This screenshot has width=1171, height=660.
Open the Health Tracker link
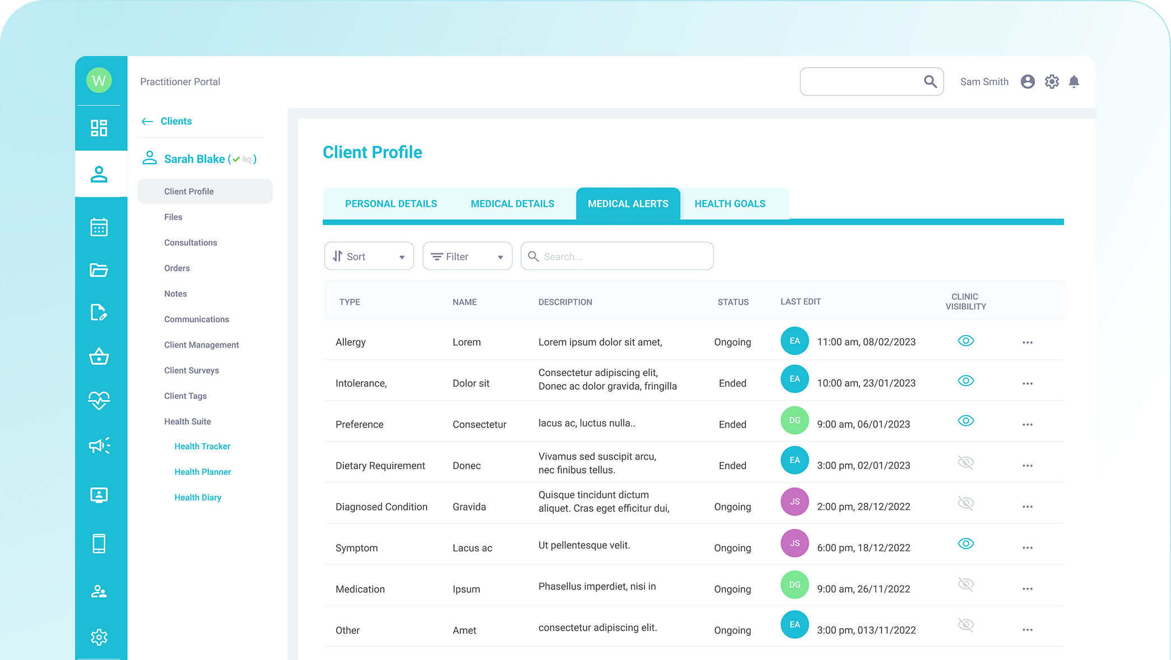202,447
